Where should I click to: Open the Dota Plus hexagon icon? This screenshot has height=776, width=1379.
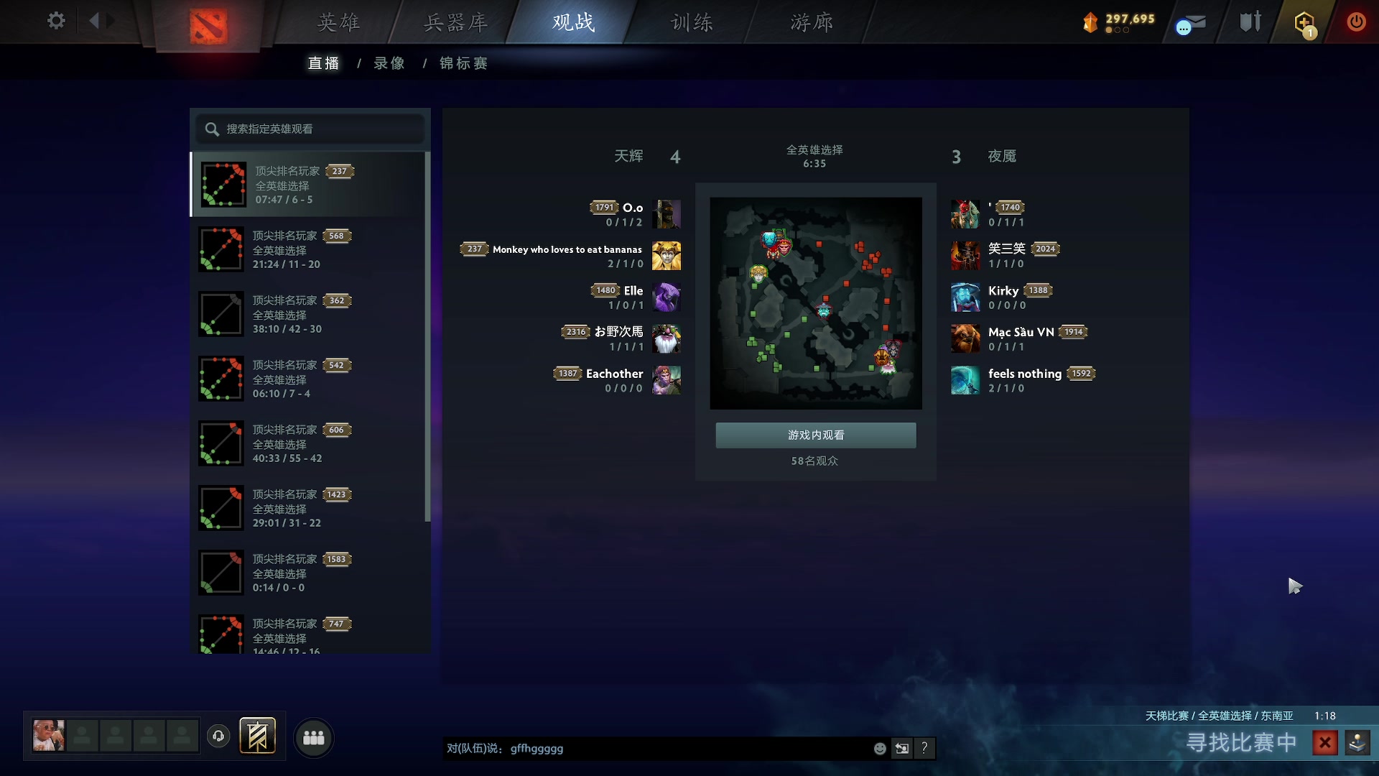click(x=1304, y=23)
